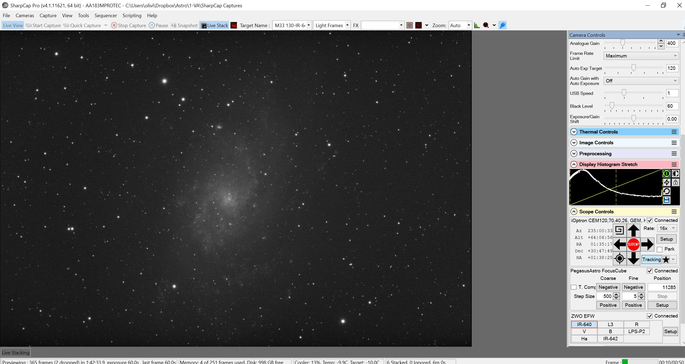This screenshot has height=364, width=685.
Task: Uncheck the PegasusAstro FocusCube Connected checkbox
Action: [x=650, y=271]
